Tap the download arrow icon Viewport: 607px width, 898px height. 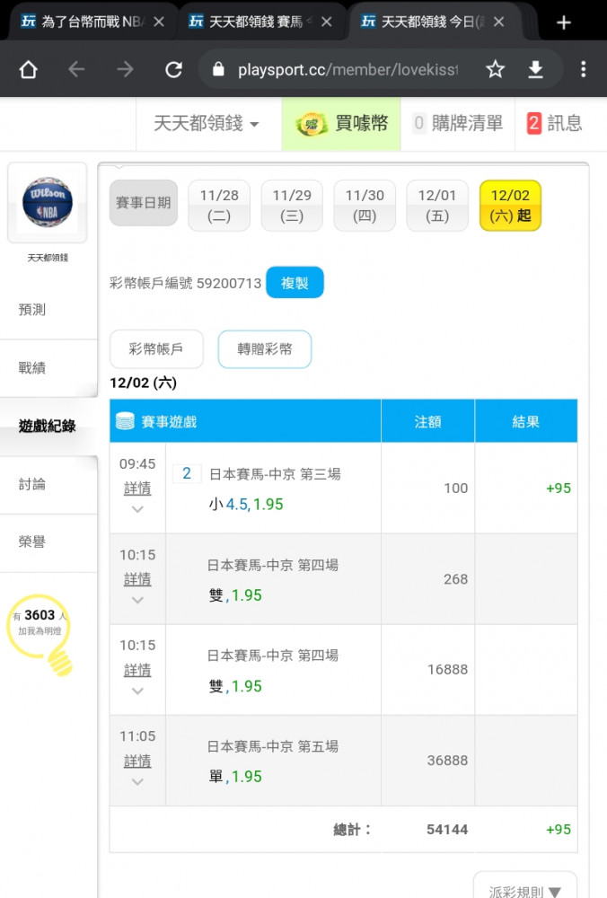535,69
